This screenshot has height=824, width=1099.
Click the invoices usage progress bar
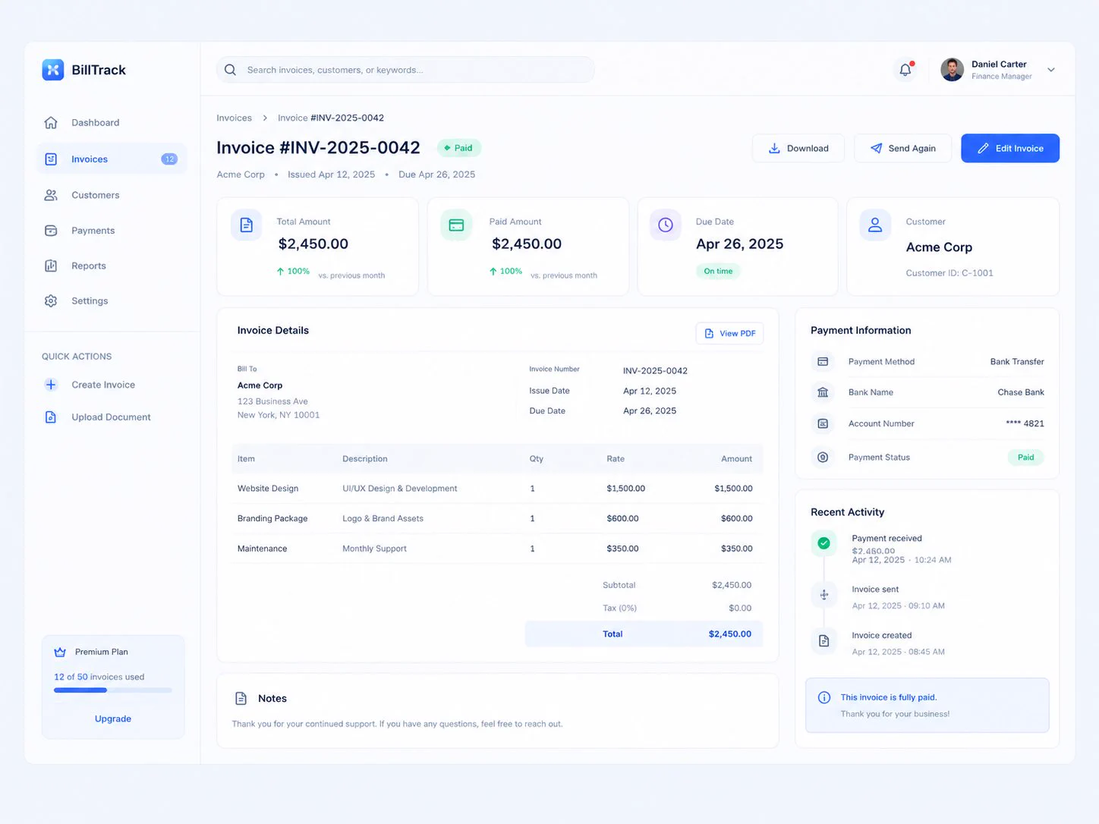tap(113, 690)
